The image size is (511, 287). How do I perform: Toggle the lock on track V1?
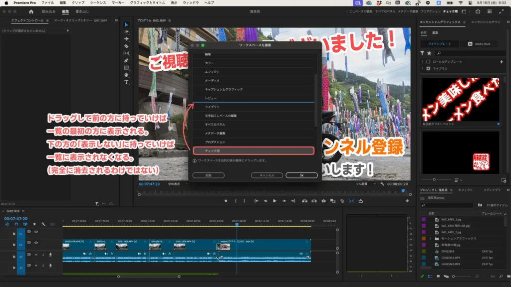point(14,245)
